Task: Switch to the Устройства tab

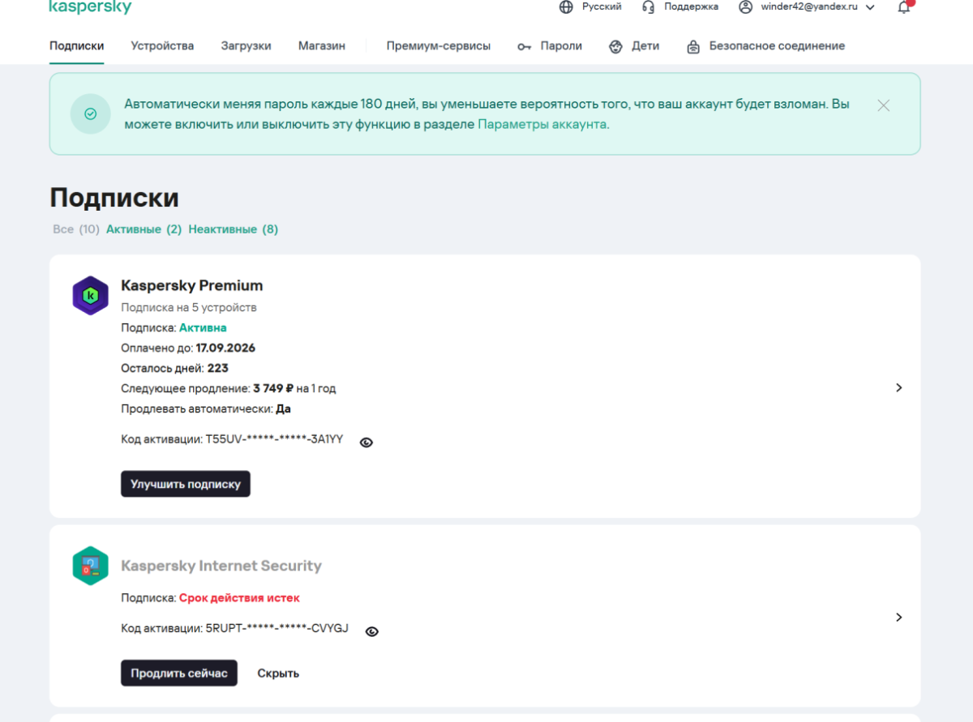Action: click(x=162, y=46)
